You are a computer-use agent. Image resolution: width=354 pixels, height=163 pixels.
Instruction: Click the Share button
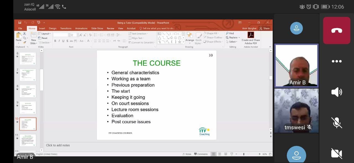tap(265, 28)
